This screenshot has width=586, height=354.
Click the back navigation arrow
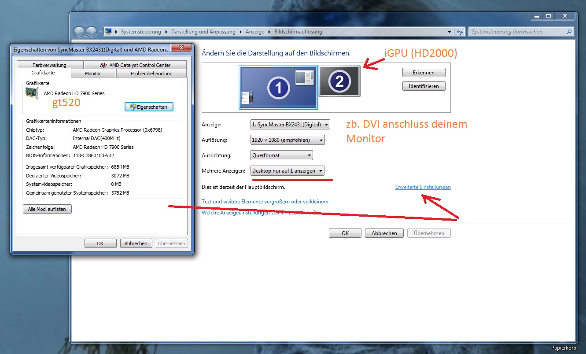pos(79,32)
